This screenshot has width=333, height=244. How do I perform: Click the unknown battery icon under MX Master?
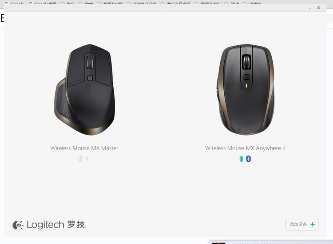coord(80,159)
